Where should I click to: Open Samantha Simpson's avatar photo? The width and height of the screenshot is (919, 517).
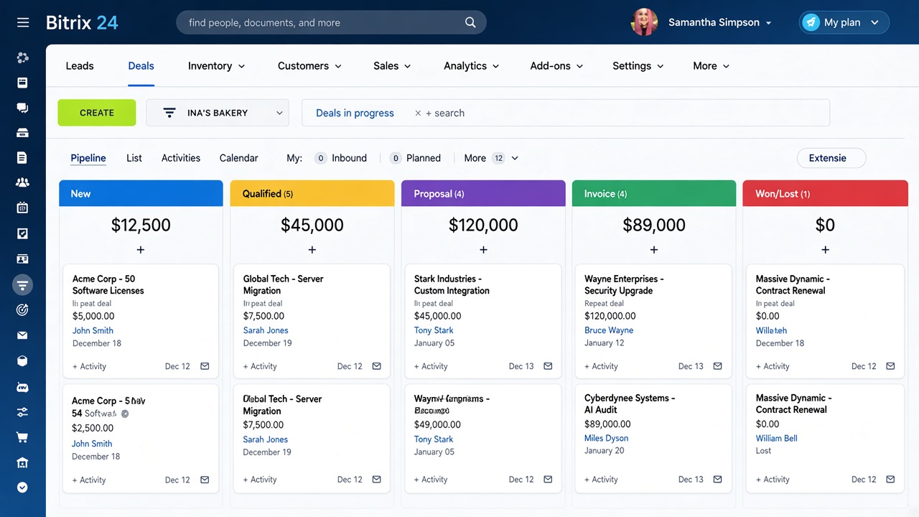pyautogui.click(x=644, y=22)
